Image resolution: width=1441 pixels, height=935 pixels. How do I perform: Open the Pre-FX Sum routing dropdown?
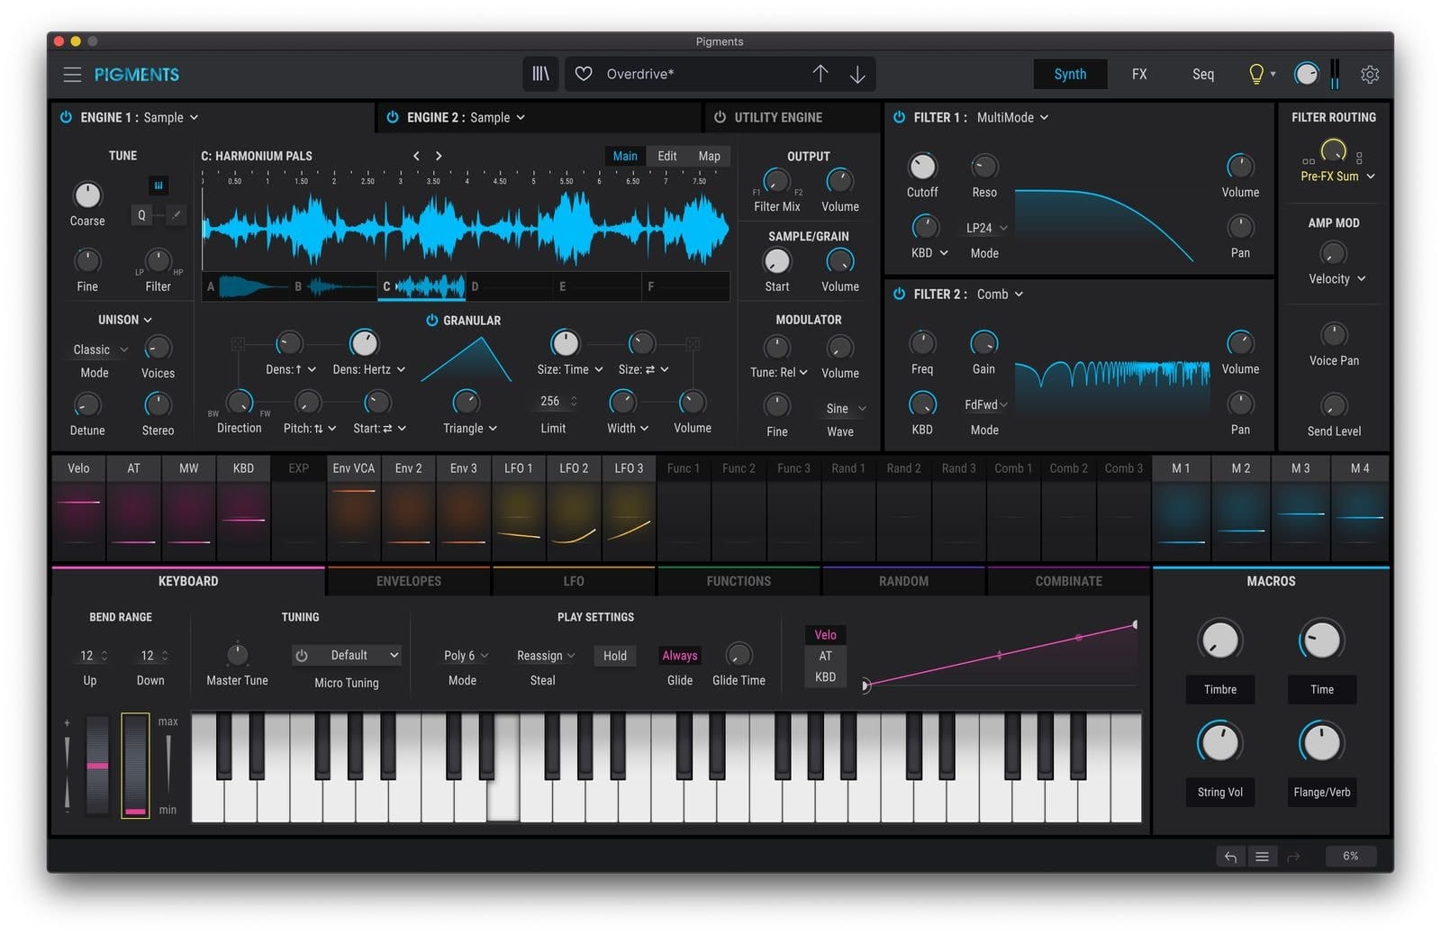coord(1337,177)
